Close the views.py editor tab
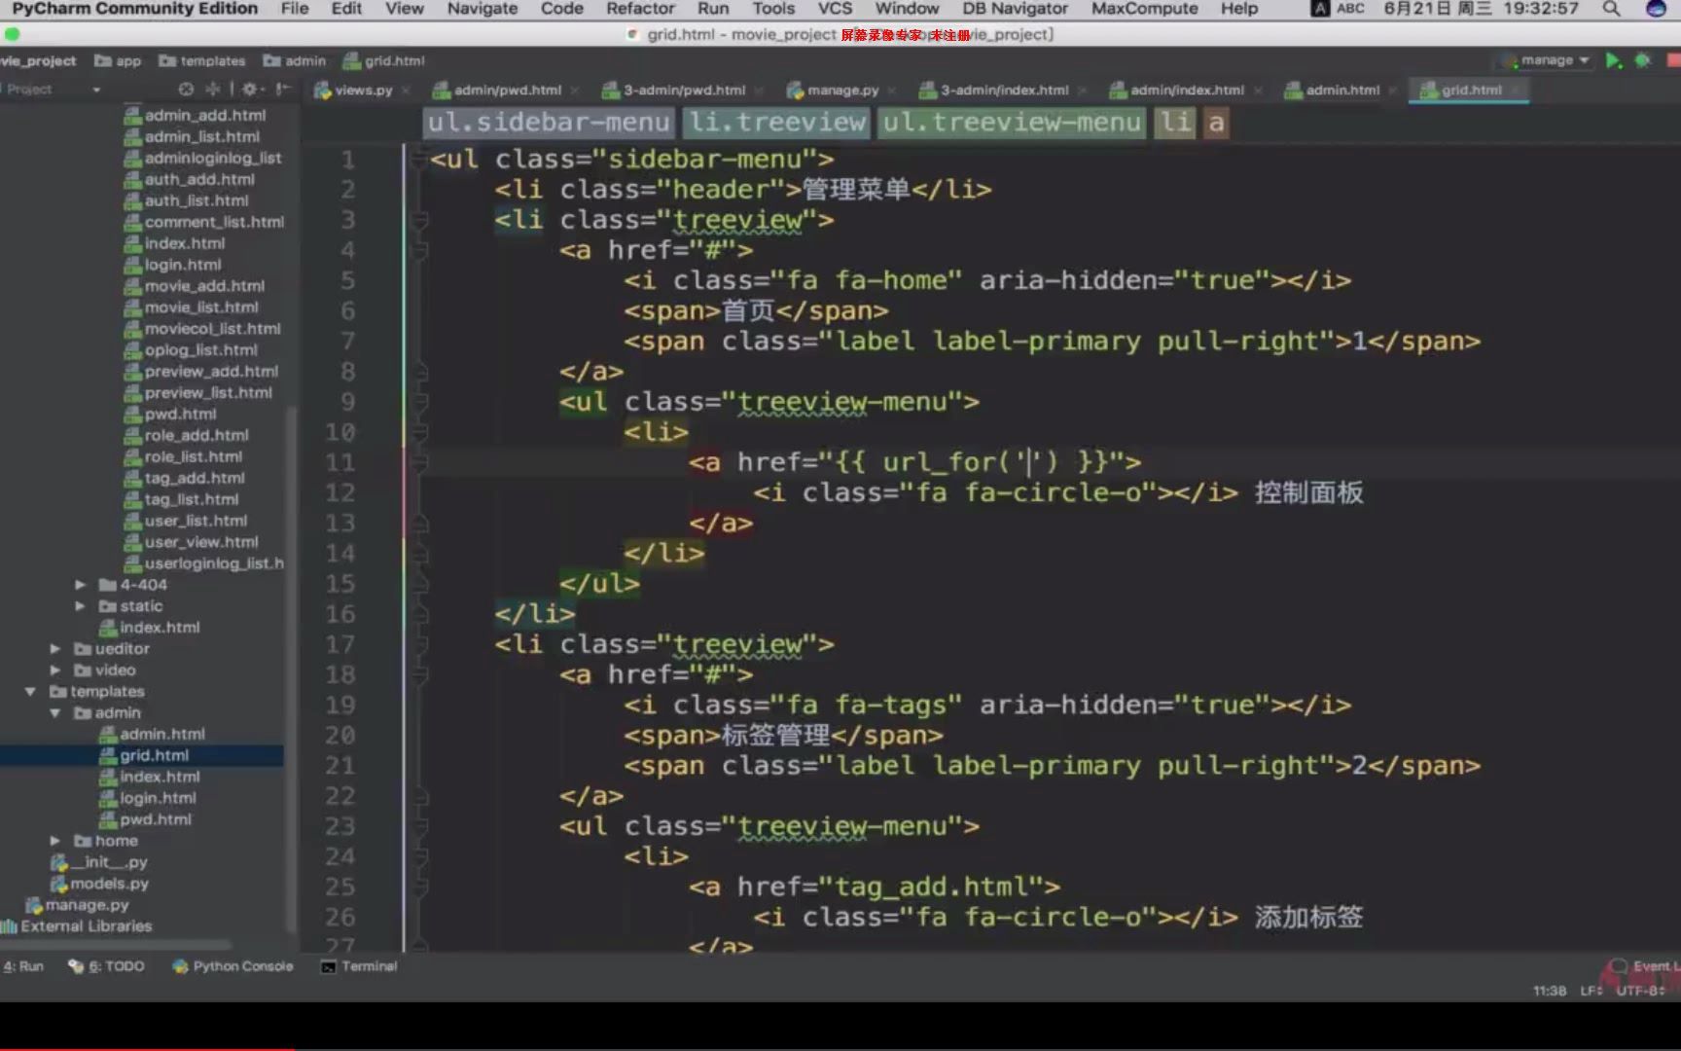 click(x=406, y=91)
